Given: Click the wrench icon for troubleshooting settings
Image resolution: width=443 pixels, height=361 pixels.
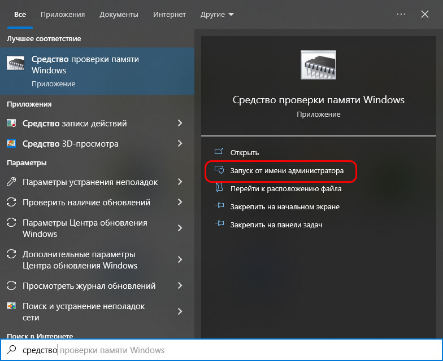Looking at the screenshot, I should [x=11, y=182].
